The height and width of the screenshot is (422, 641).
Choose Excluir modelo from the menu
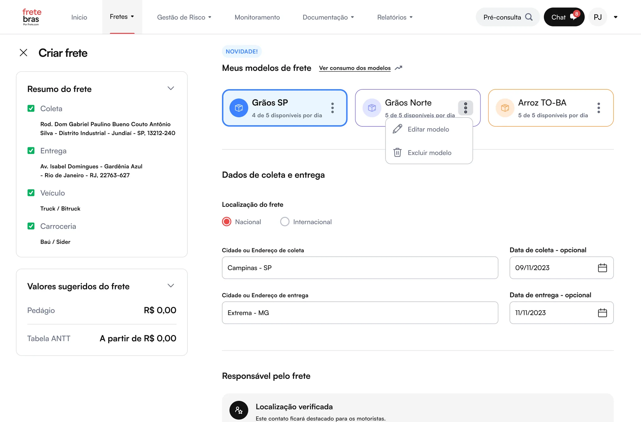[x=429, y=152]
